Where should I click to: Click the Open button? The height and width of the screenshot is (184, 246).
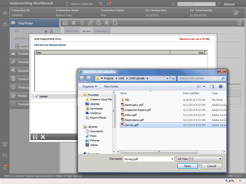pos(188,166)
